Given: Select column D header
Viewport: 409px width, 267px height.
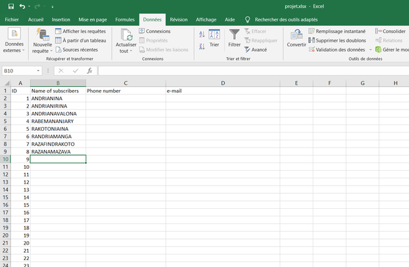Looking at the screenshot, I should pos(223,83).
